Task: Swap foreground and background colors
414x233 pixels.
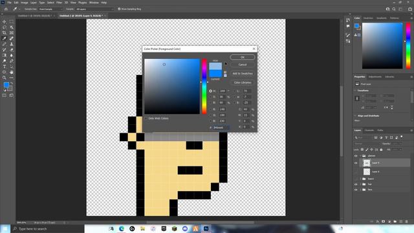Action: tap(12, 83)
